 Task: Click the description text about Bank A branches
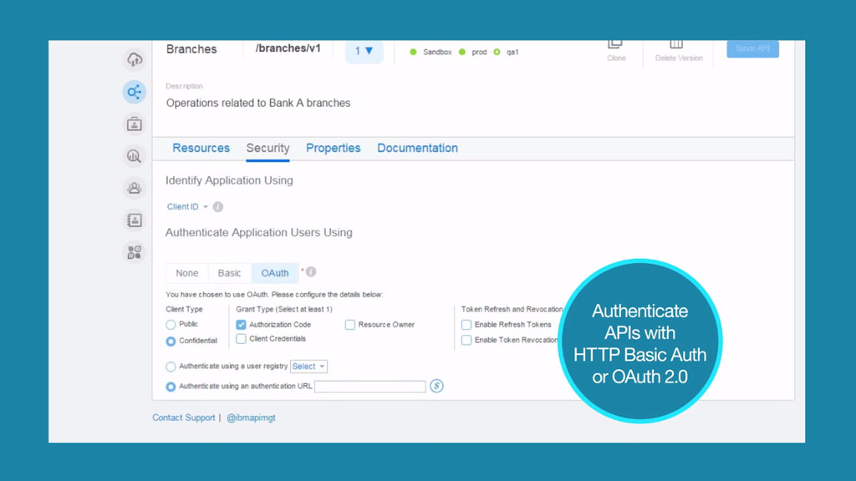[258, 103]
